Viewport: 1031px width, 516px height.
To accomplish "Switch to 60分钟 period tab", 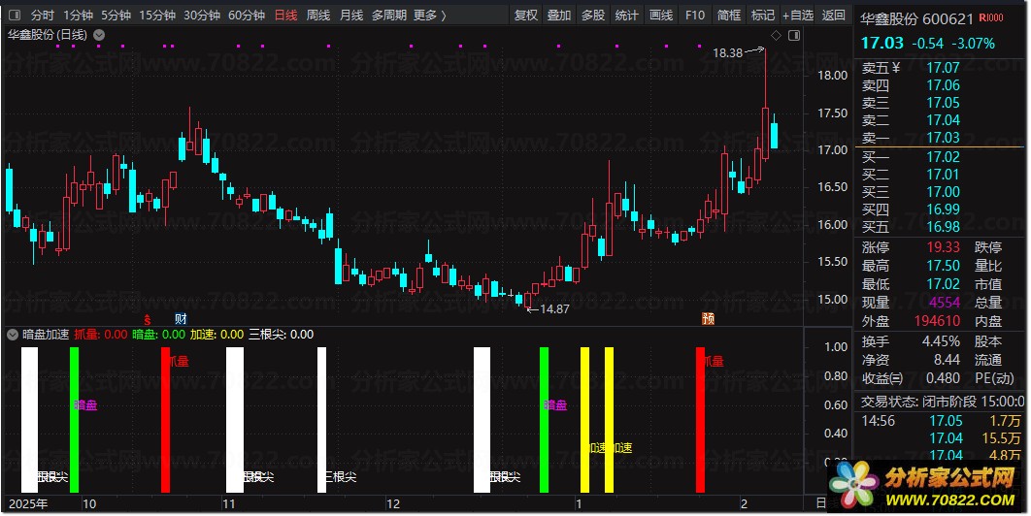I will tap(247, 15).
